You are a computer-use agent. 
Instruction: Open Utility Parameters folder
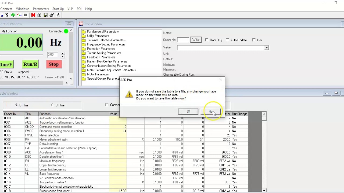(98, 36)
